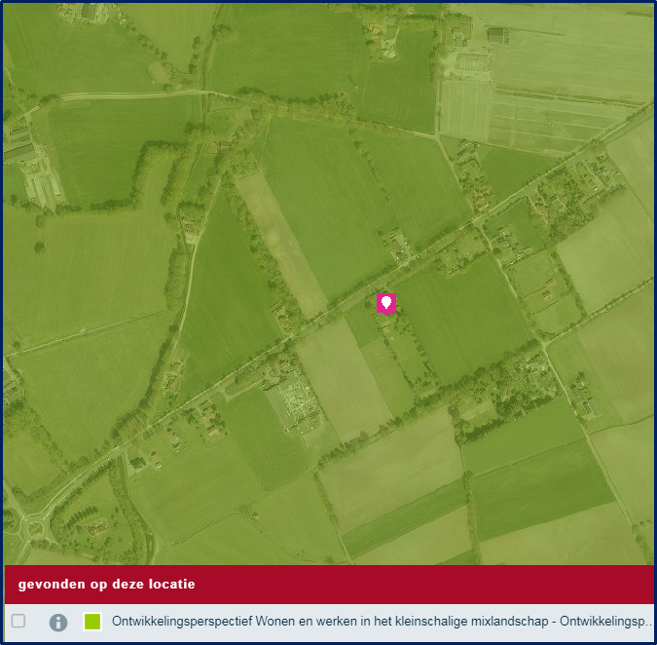The image size is (657, 645).
Task: Click the house cluster in the lower-right near the road
Action: point(582,395)
